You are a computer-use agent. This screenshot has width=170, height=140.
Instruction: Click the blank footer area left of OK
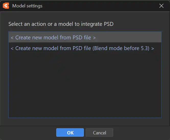coord(28,133)
